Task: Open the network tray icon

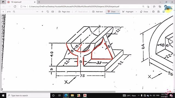Action: coord(145,96)
